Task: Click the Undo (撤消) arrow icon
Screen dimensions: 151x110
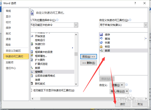Action: [101, 39]
